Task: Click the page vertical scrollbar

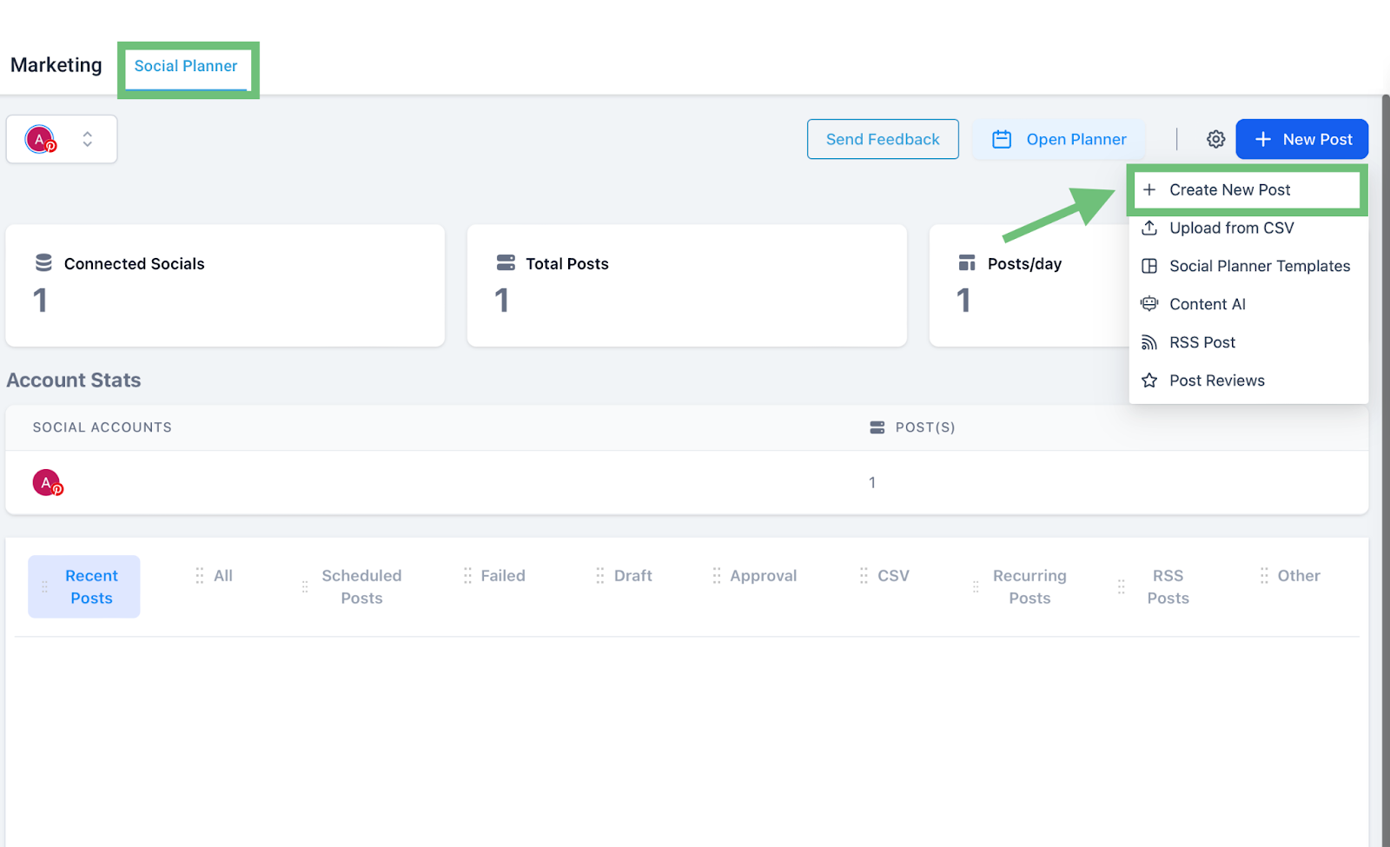Action: click(1386, 469)
